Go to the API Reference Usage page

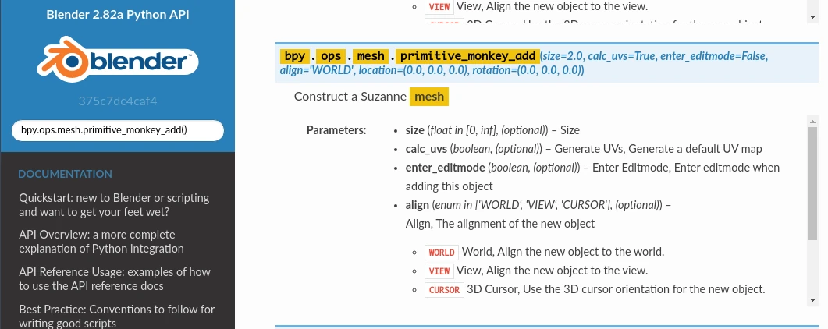point(115,279)
